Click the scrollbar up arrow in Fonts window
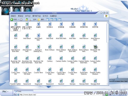Image resolution: width=128 pixels, height=96 pixels. 107,23
